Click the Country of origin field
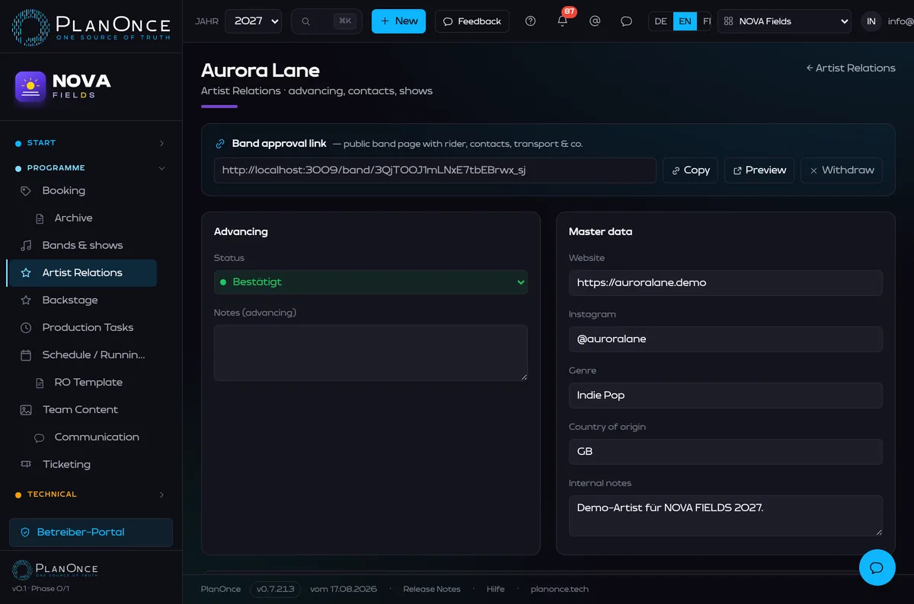The height and width of the screenshot is (604, 914). (726, 452)
